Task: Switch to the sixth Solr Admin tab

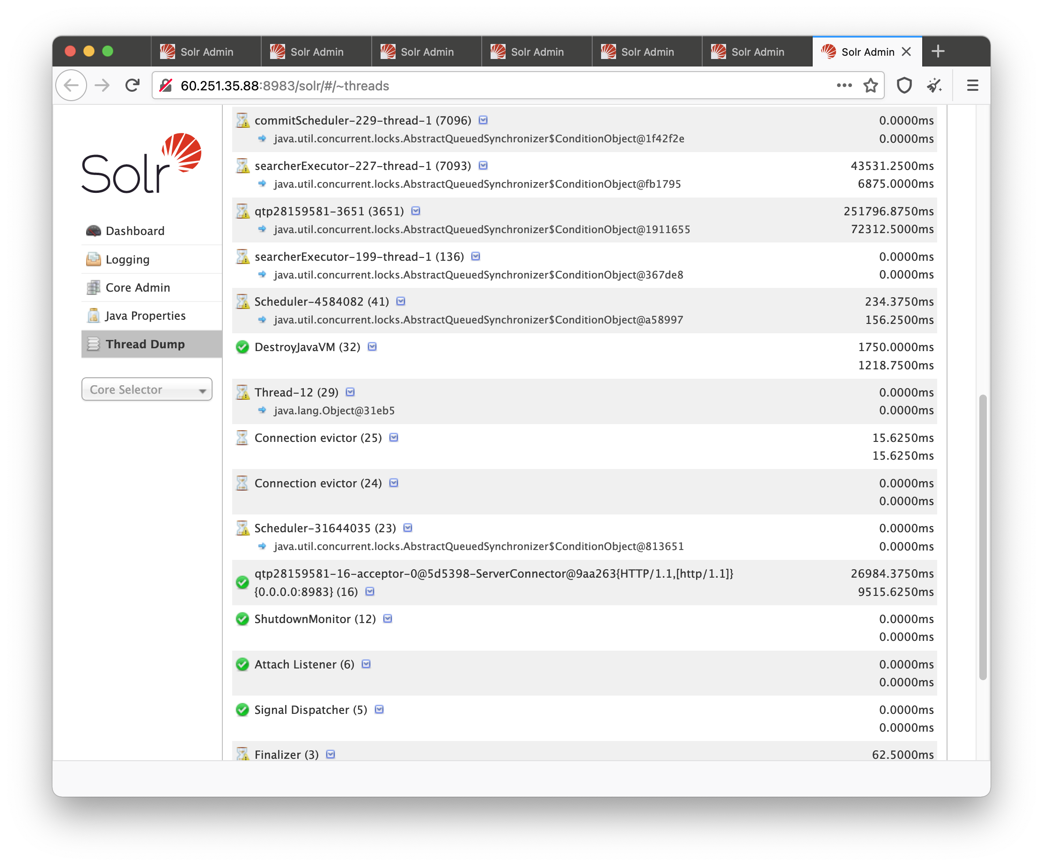Action: point(757,51)
